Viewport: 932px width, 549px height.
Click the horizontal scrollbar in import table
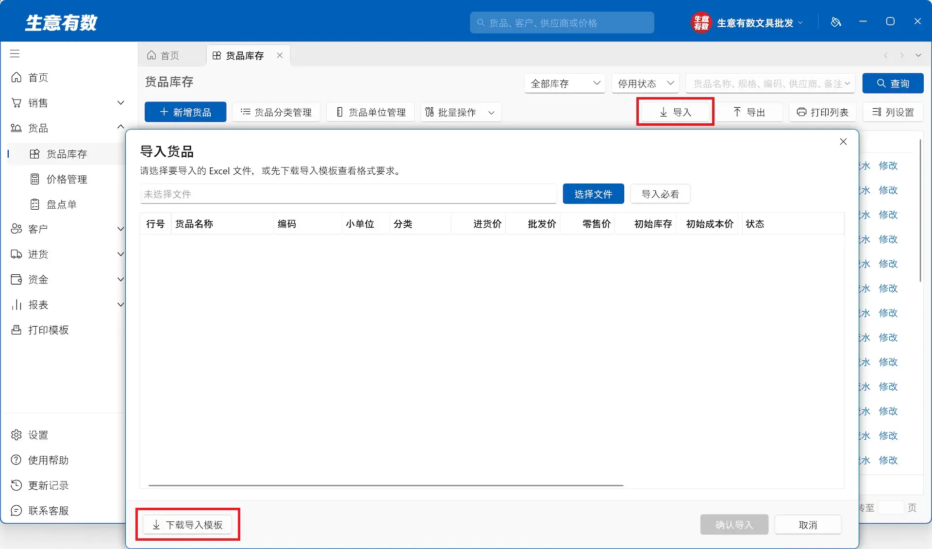[386, 485]
